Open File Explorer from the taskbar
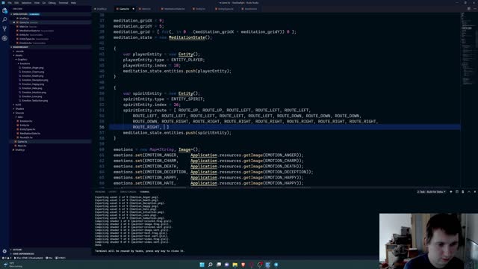478x269 pixels. (x=235, y=265)
